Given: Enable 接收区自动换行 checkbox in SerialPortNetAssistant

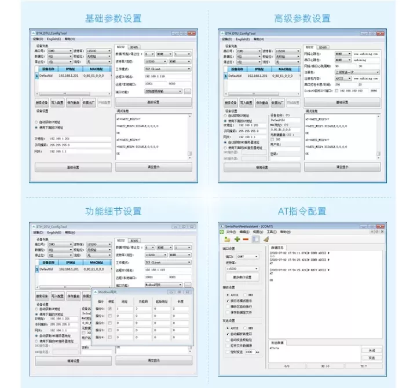Looking at the screenshot, I should pos(228,306).
